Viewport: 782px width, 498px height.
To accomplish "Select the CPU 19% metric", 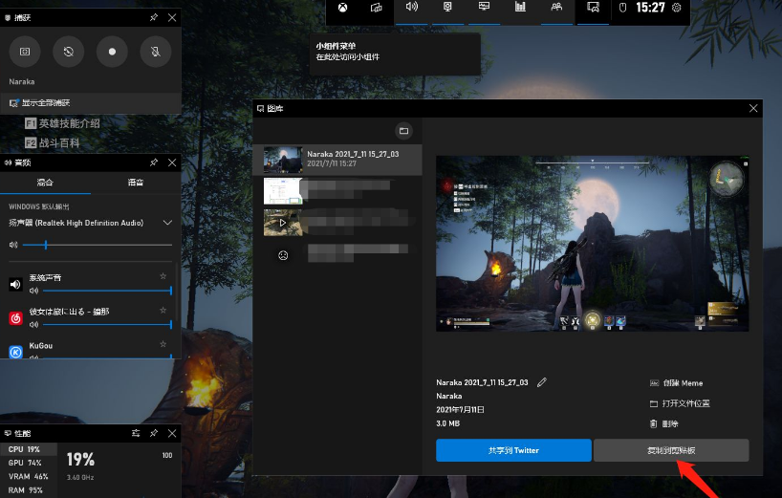I will click(29, 449).
